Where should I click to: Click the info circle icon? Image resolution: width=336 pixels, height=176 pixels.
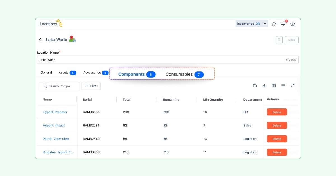(x=292, y=24)
